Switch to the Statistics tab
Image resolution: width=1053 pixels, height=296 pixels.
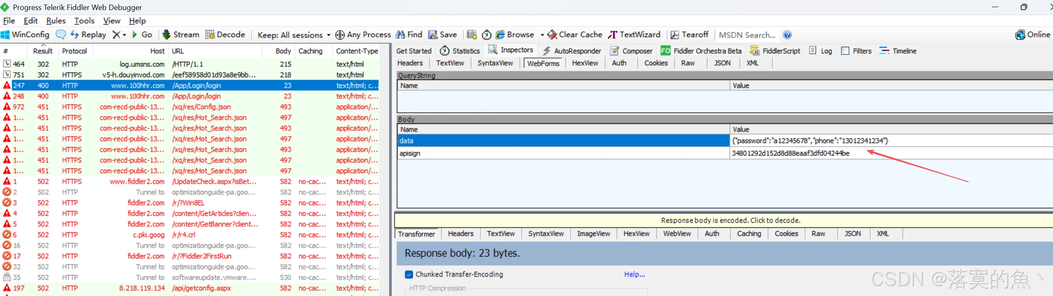click(460, 51)
